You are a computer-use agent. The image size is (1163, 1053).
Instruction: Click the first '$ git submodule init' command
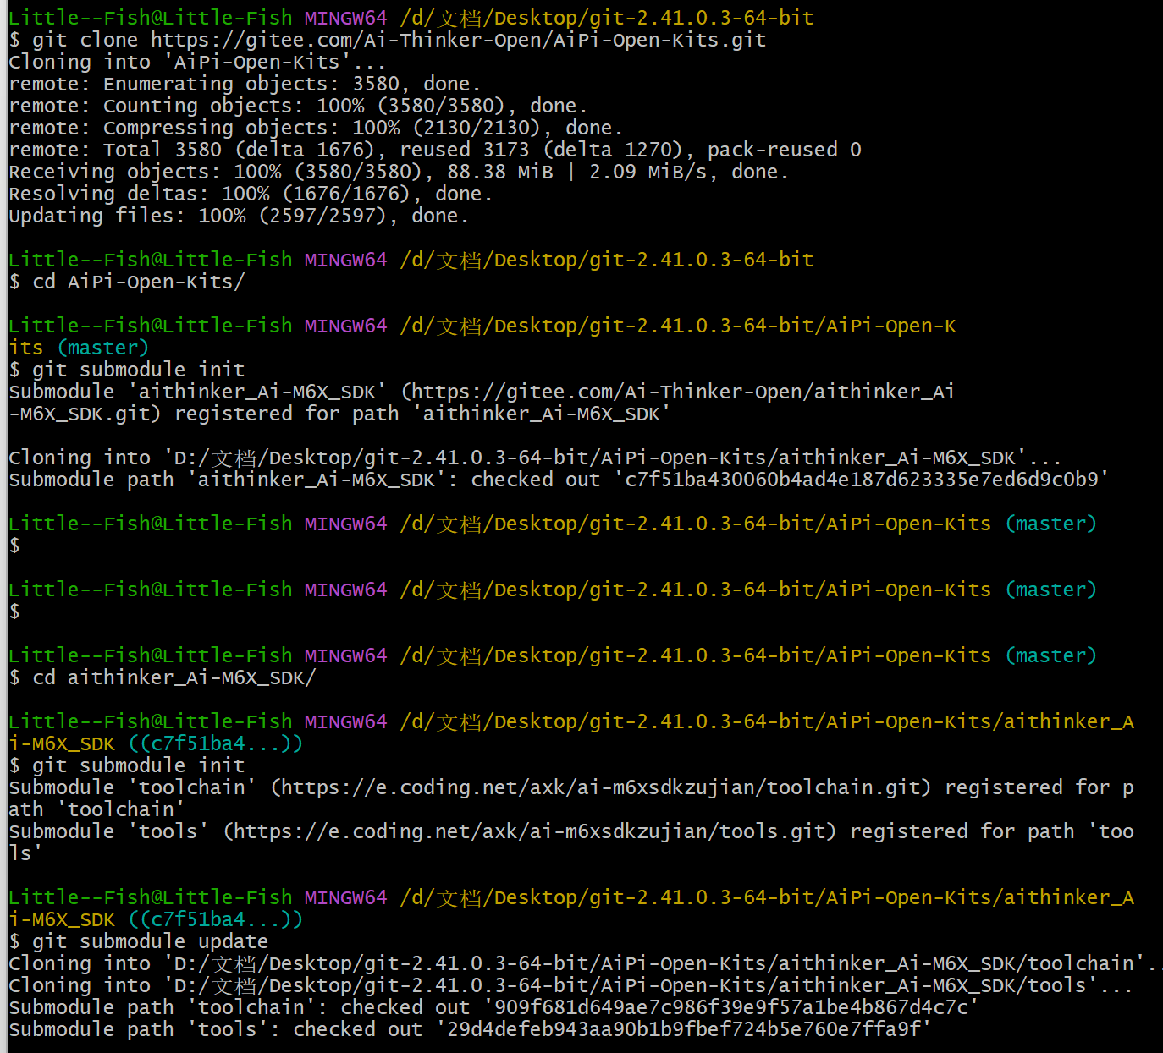pos(127,370)
